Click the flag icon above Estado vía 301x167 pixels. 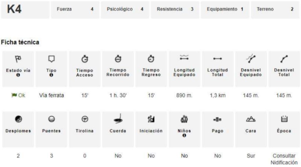(x=18, y=59)
